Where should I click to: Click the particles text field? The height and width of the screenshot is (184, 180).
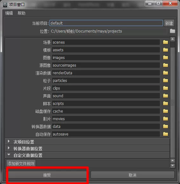tap(106, 80)
